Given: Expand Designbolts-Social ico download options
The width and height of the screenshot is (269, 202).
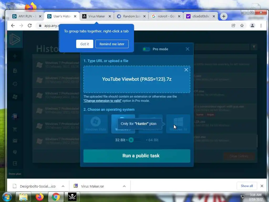Looking at the screenshot, I should pyautogui.click(x=63, y=186).
